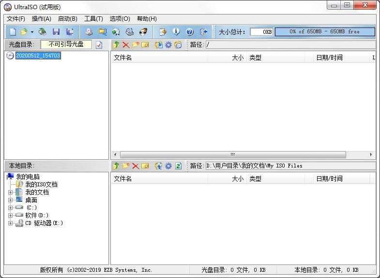Click the green up-folder arrow in local pane
The width and height of the screenshot is (380, 278).
(116, 166)
